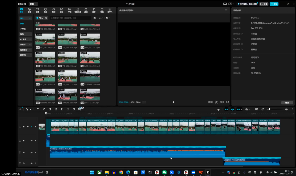Toggle the eye visibility on video track

coord(28,127)
